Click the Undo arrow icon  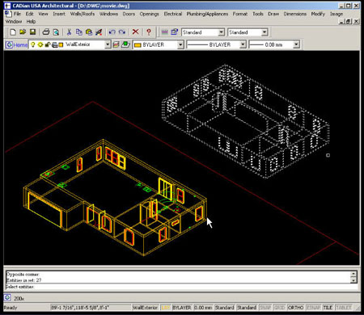(x=112, y=32)
